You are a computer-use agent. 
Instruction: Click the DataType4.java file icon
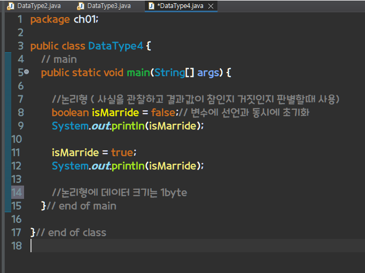tap(151, 6)
